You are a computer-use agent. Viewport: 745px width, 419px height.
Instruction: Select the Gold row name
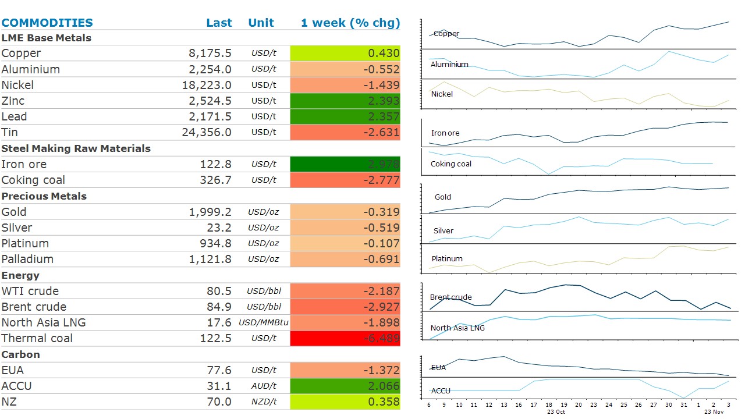(x=14, y=212)
